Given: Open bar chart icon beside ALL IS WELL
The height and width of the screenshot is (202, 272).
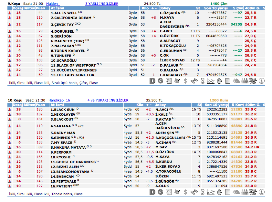Looking at the screenshot, I should [x=10, y=13].
